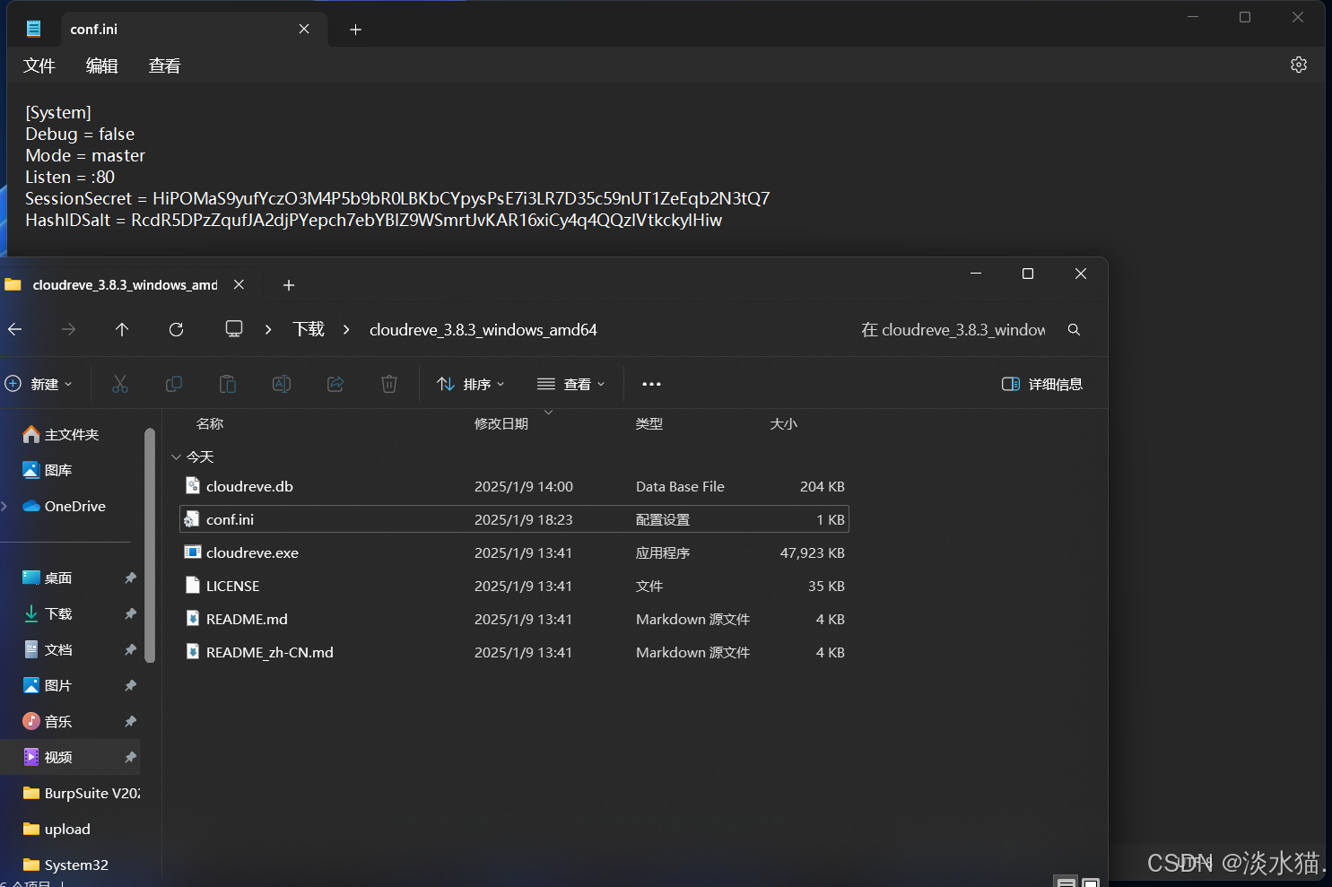Click the HashIDSalt line in Notepad
The image size is (1332, 887).
click(x=373, y=220)
